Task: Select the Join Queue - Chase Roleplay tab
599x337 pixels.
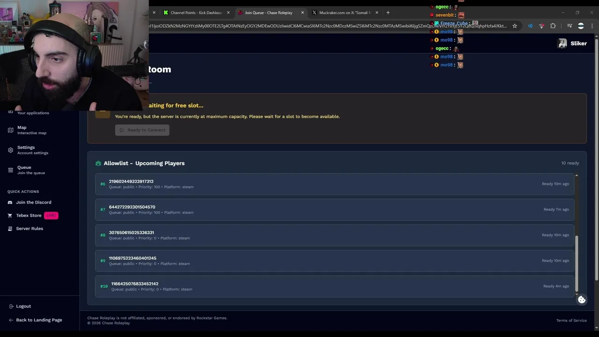Action: [270, 13]
